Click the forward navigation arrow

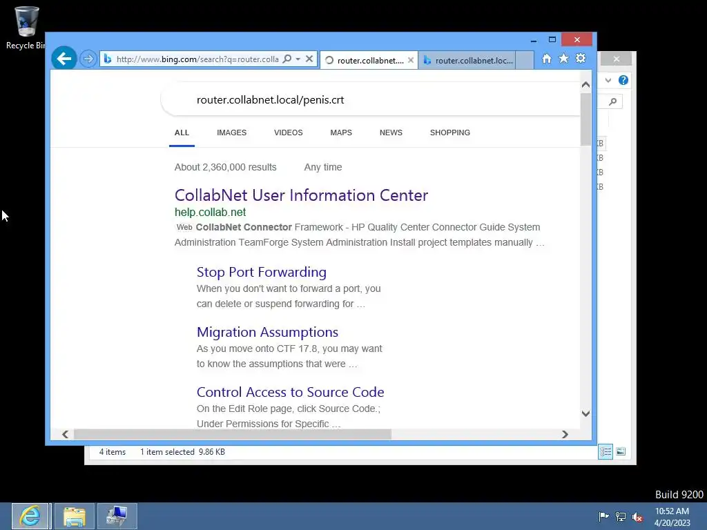pos(88,59)
